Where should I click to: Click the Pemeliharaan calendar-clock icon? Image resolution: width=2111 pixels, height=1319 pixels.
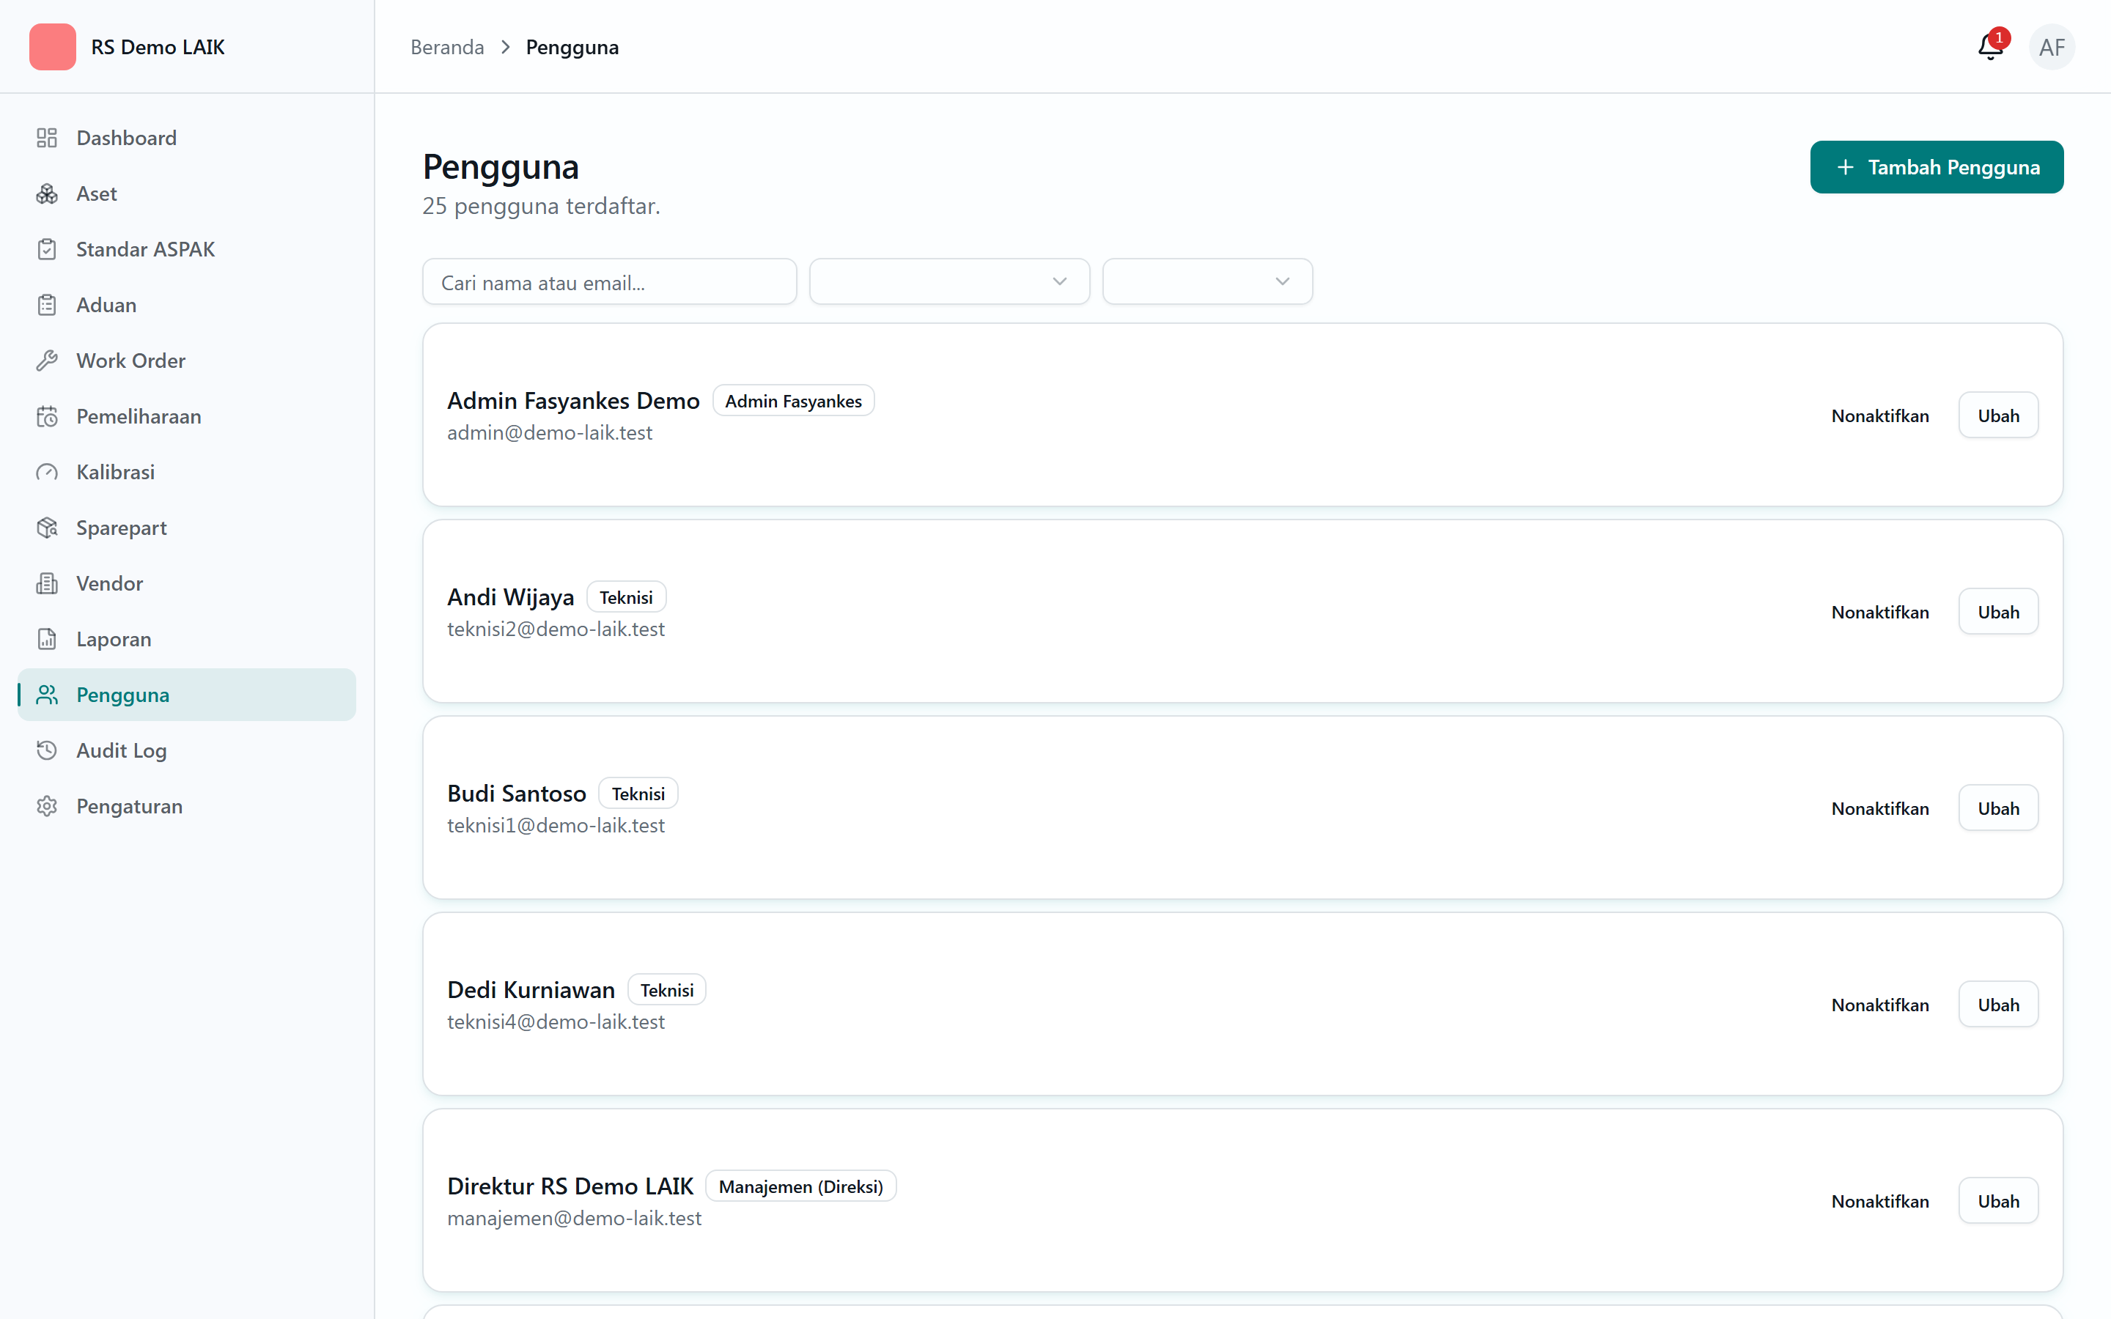pyautogui.click(x=47, y=417)
